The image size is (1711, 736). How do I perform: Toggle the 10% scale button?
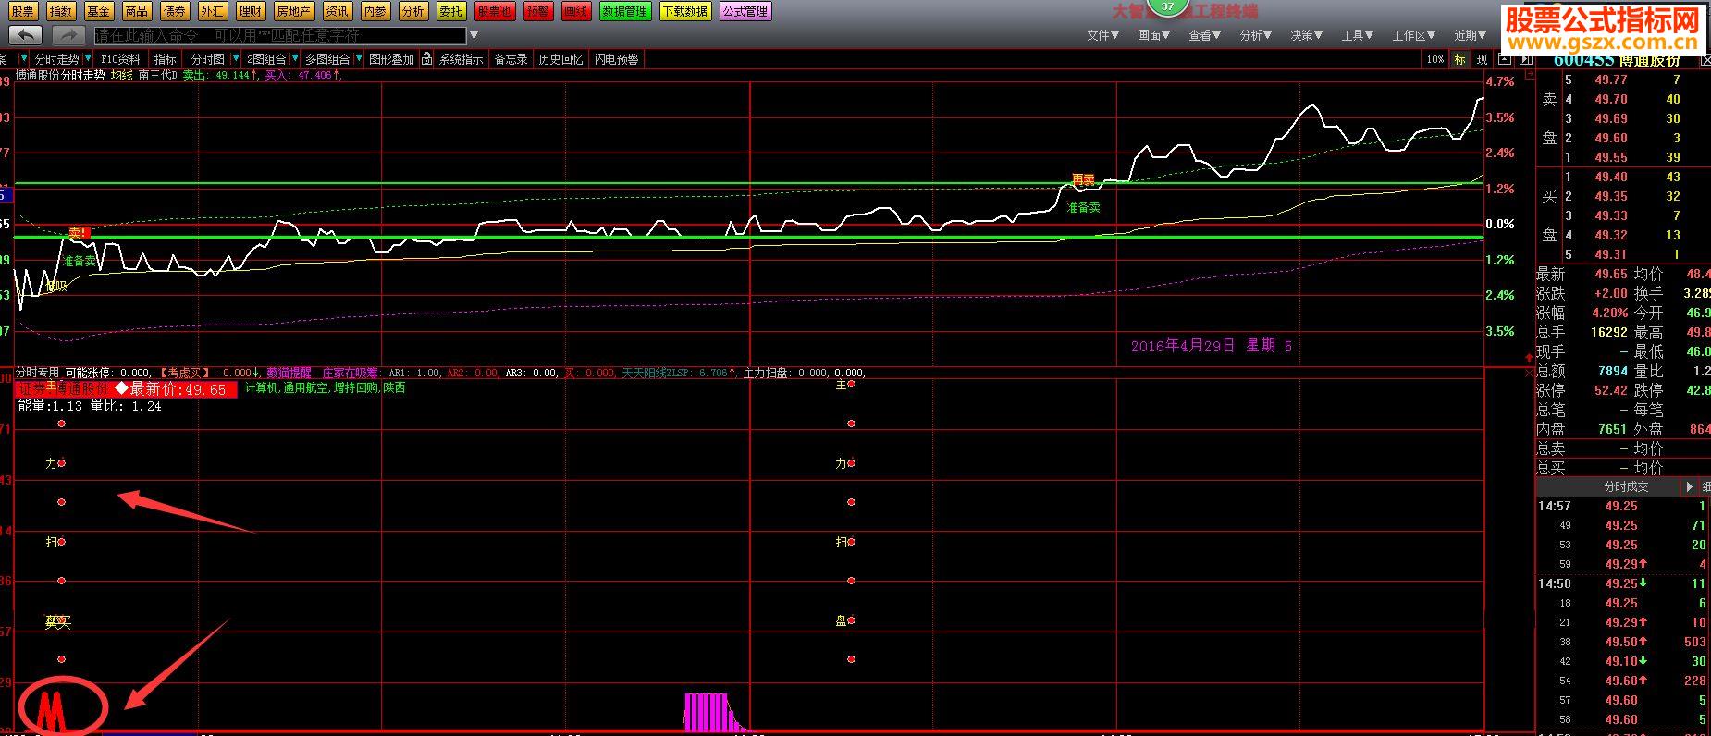click(1434, 59)
